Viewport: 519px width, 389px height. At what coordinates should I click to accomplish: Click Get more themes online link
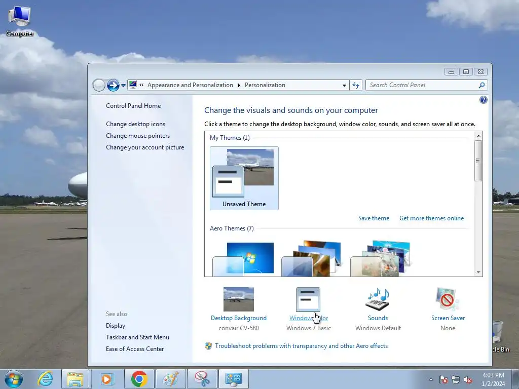pos(432,218)
